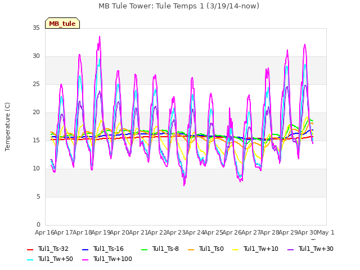Click the May 1 x-axis date label
Image resolution: width=360 pixels, height=270 pixels.
coord(326,232)
